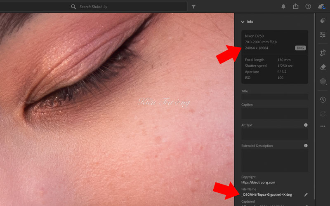Focus the Search Khánh Ly field
This screenshot has height=206, width=330.
click(x=94, y=7)
